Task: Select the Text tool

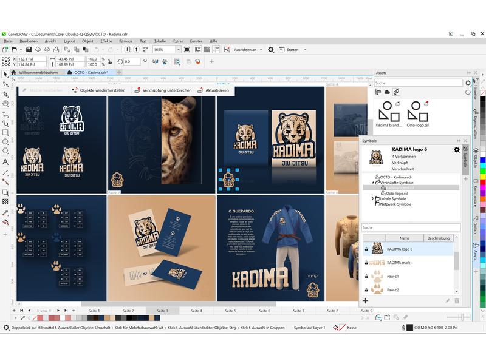Action: (x=5, y=161)
